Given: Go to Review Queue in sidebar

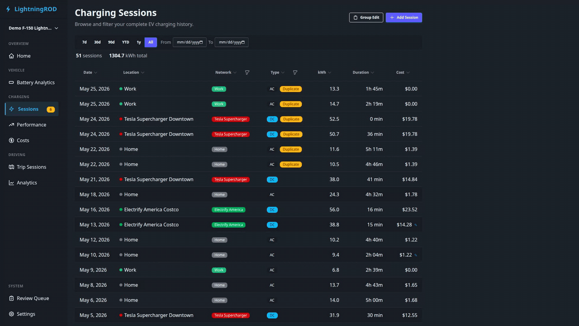Looking at the screenshot, I should pos(32,298).
